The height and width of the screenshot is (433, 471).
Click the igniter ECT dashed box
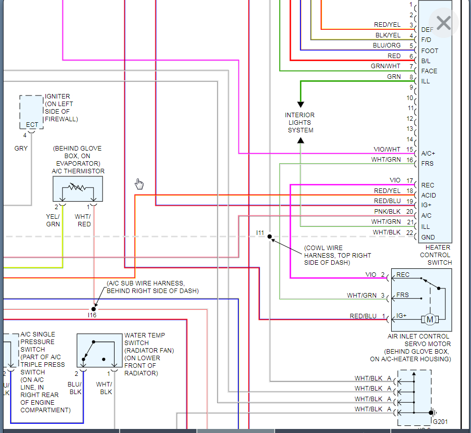point(31,112)
